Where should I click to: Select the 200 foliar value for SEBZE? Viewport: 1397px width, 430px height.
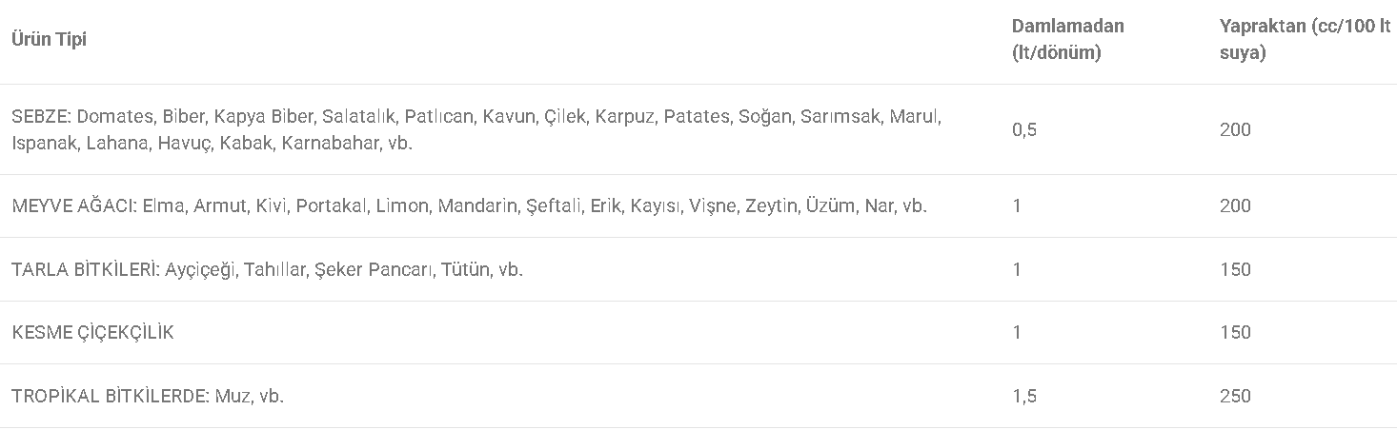(1235, 130)
